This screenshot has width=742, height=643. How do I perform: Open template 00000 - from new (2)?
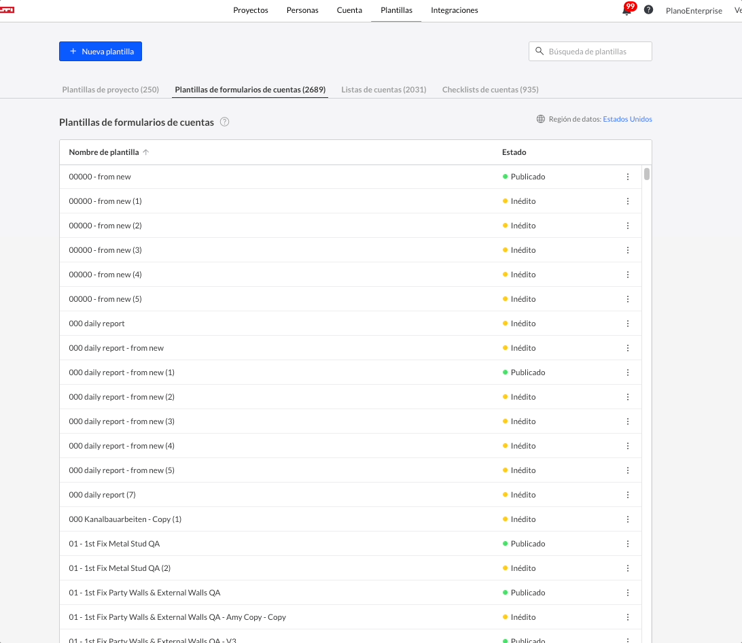(x=105, y=226)
